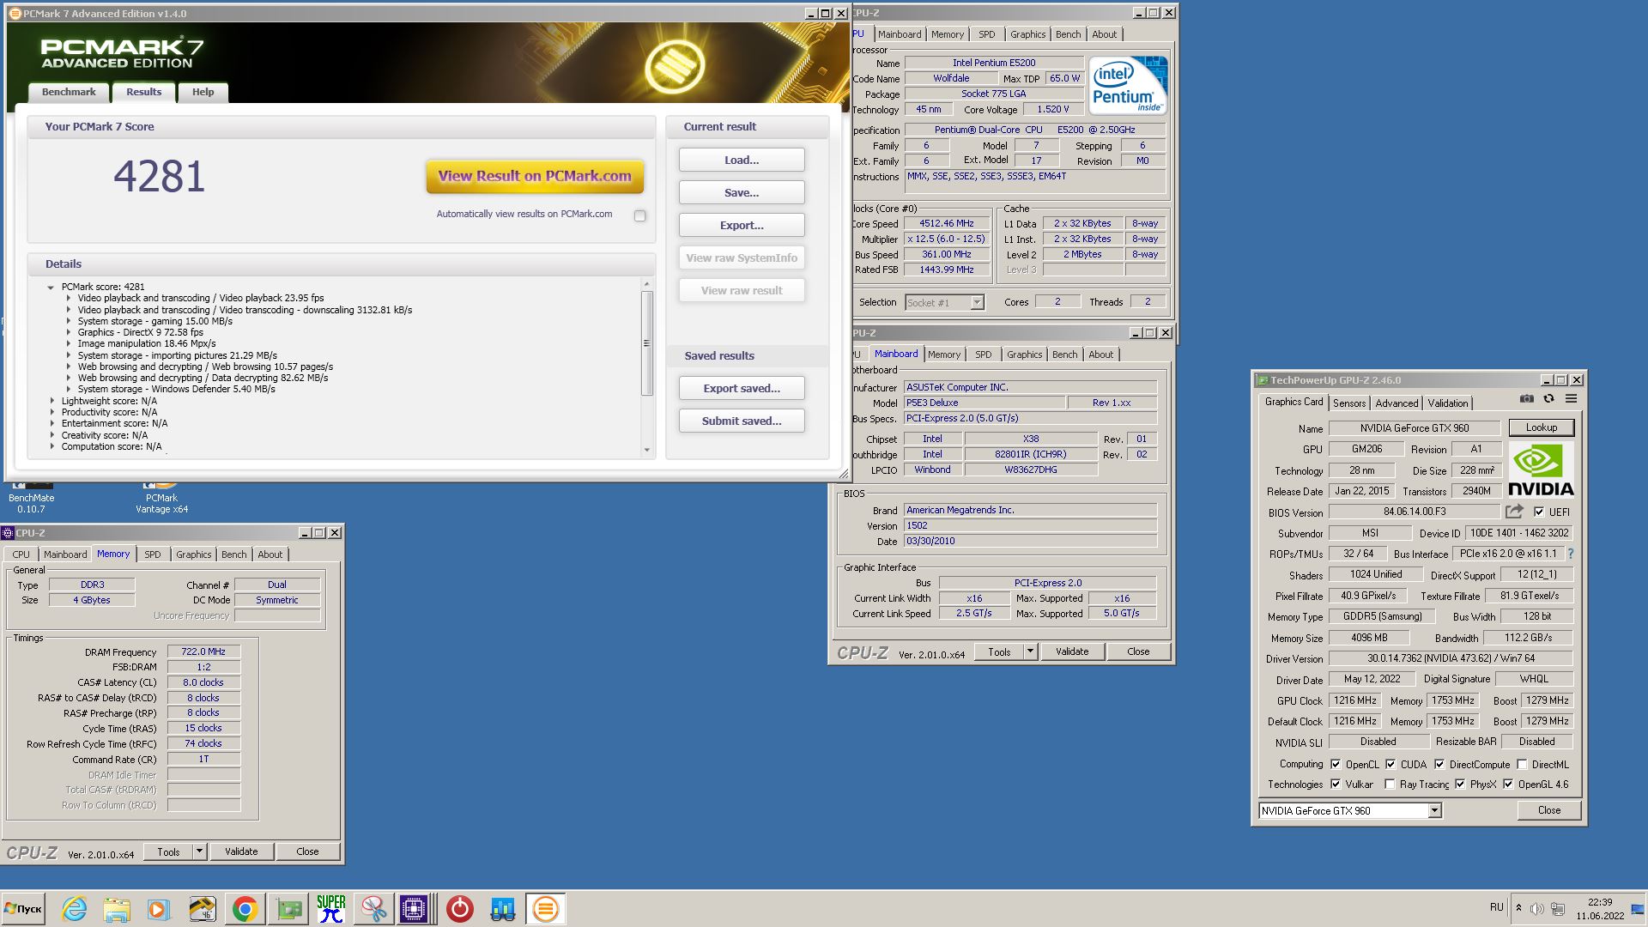This screenshot has height=927, width=1648.
Task: Expand Computation score tree node
Action: pyautogui.click(x=51, y=446)
